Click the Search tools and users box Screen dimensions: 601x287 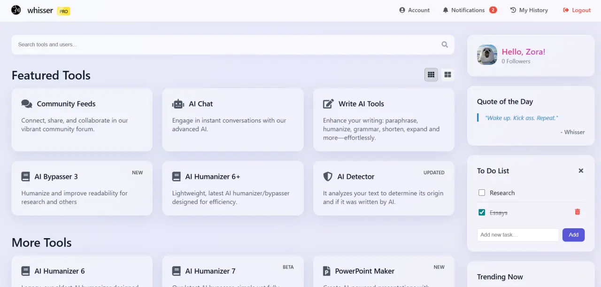click(x=233, y=45)
